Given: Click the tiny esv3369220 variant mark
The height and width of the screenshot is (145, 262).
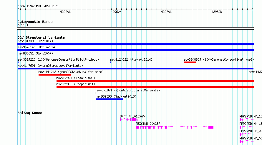Looking at the screenshot, I should [x=18, y=62].
